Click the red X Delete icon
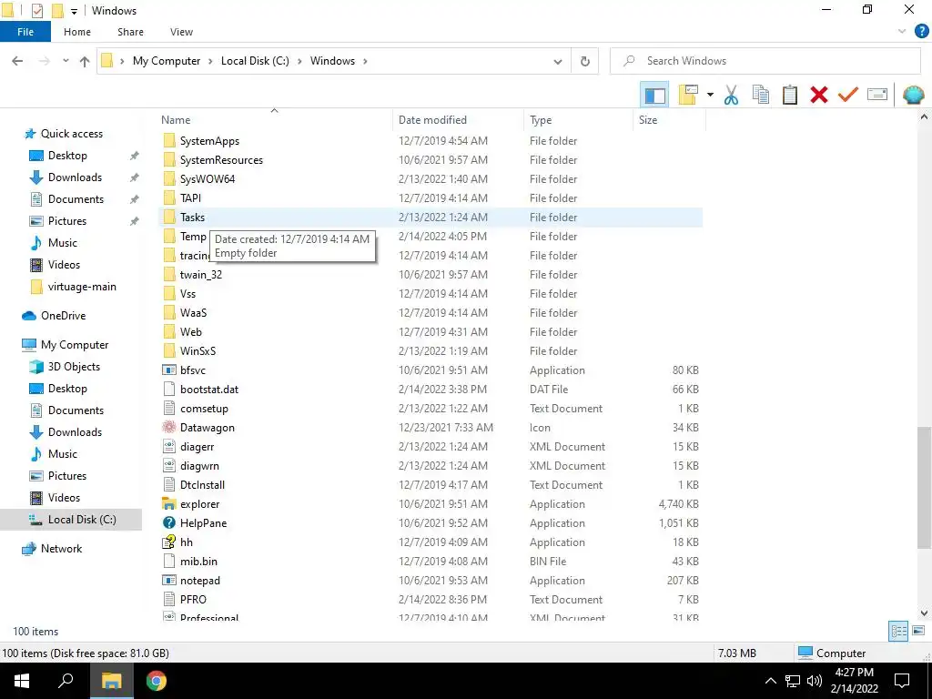 818,95
